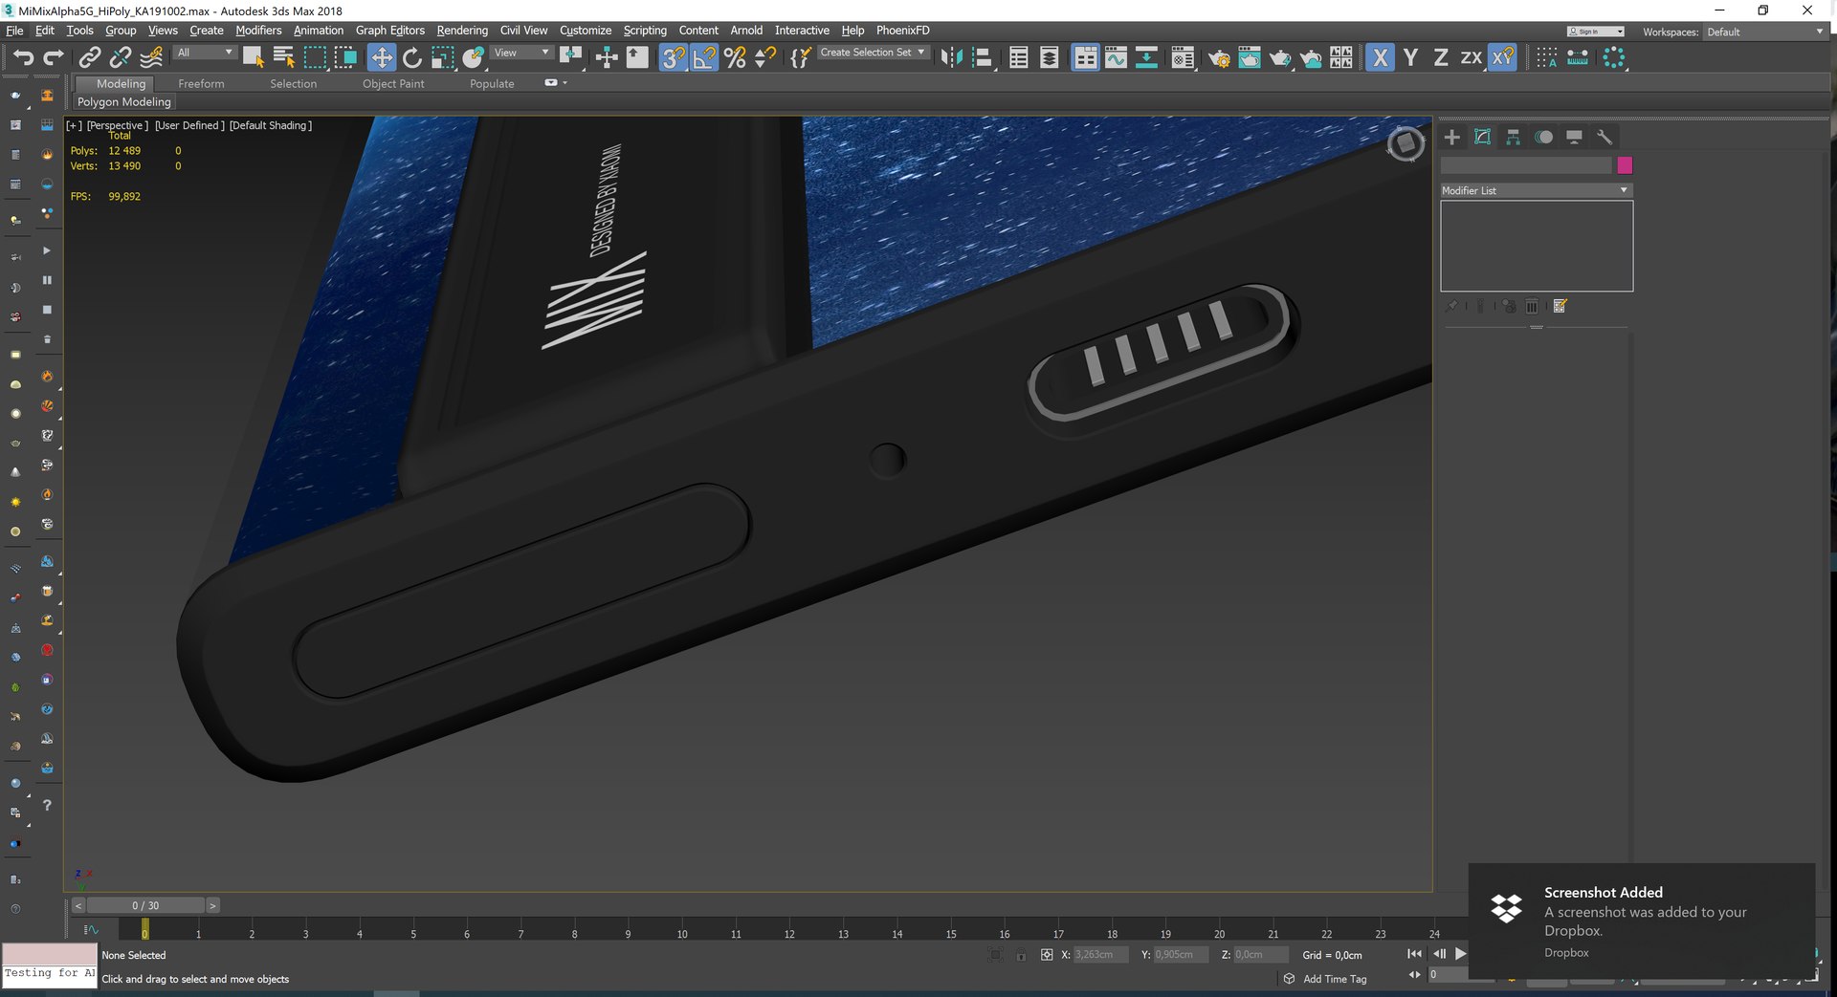Click Add Time Tag

pos(1335,979)
